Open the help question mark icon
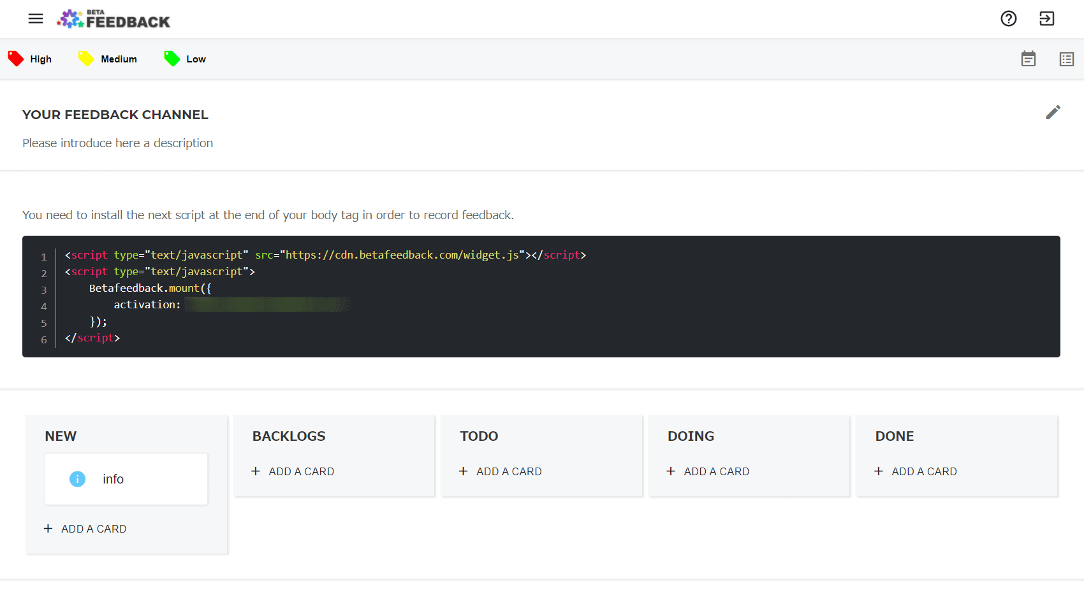This screenshot has height=609, width=1084. coord(1009,18)
